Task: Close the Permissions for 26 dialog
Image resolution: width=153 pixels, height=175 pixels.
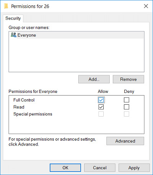Action: tap(146, 6)
